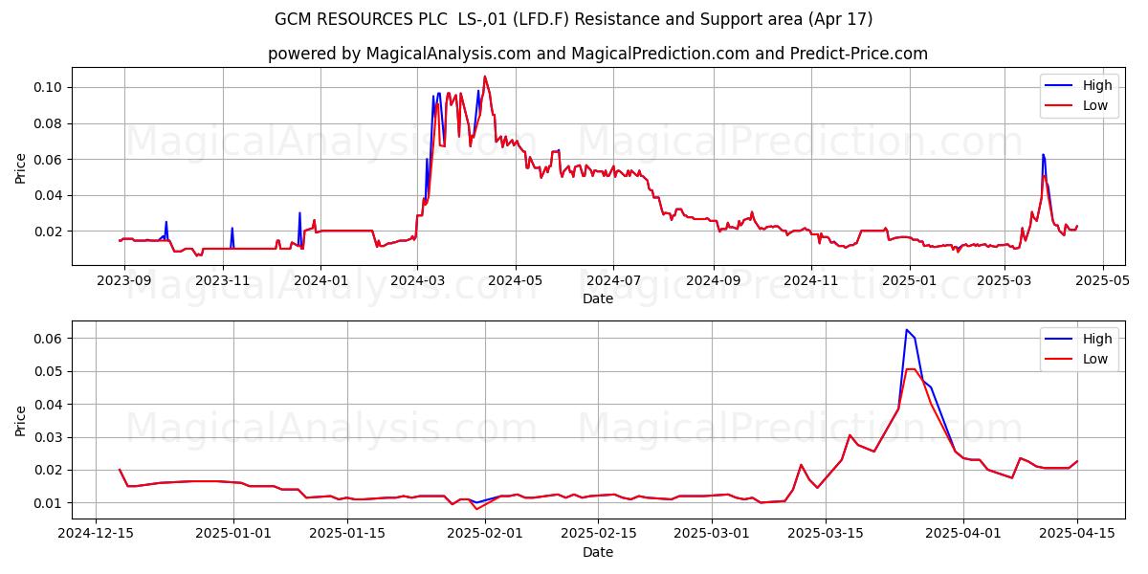The width and height of the screenshot is (1148, 574).
Task: Click the '0.02' y-axis tick on the top chart
Action: [49, 232]
